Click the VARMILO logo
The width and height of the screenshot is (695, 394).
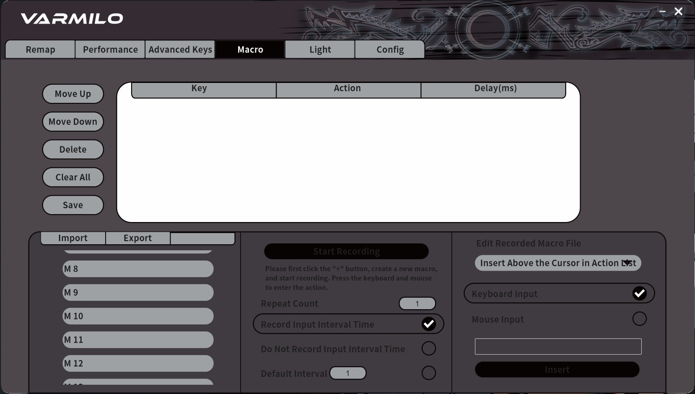click(72, 19)
